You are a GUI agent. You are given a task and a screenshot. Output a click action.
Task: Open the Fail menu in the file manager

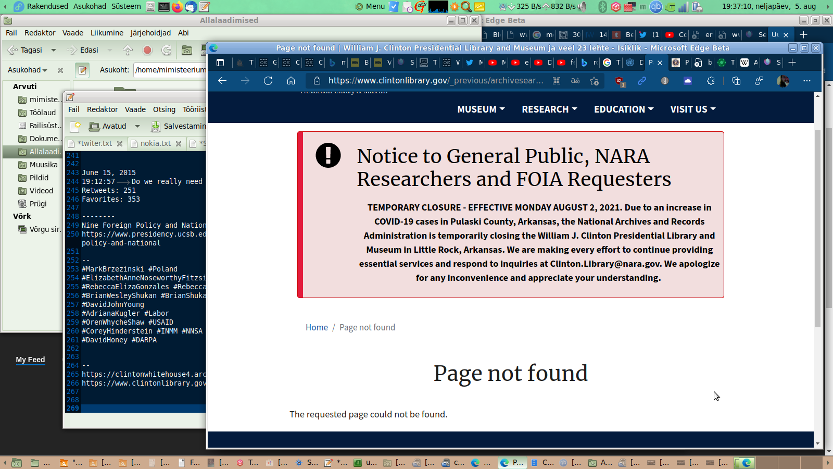(x=11, y=33)
